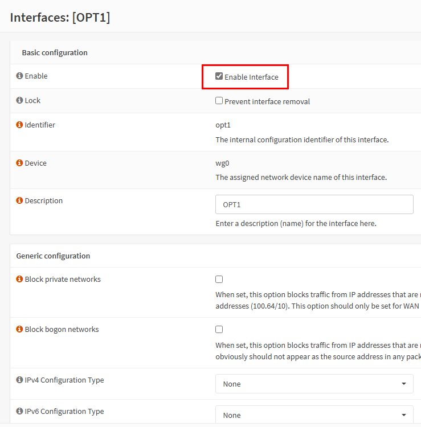Click the Device info icon
421x427 pixels.
pyautogui.click(x=19, y=163)
